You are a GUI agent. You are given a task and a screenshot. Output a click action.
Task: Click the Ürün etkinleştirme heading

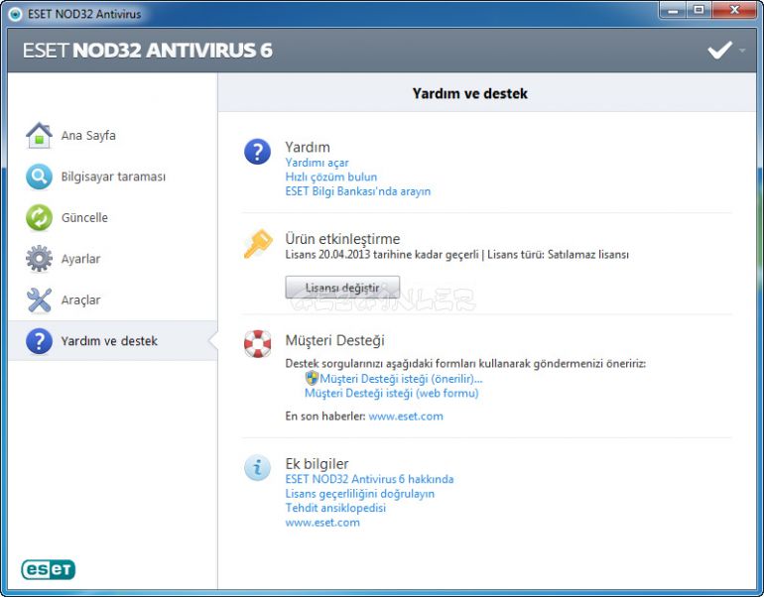[342, 239]
